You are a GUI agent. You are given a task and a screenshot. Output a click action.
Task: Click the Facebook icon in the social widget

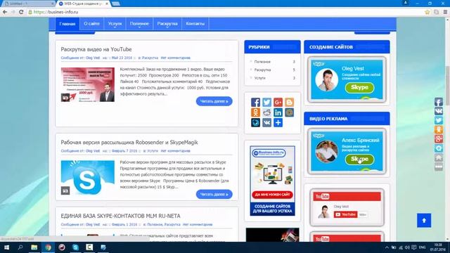click(255, 102)
